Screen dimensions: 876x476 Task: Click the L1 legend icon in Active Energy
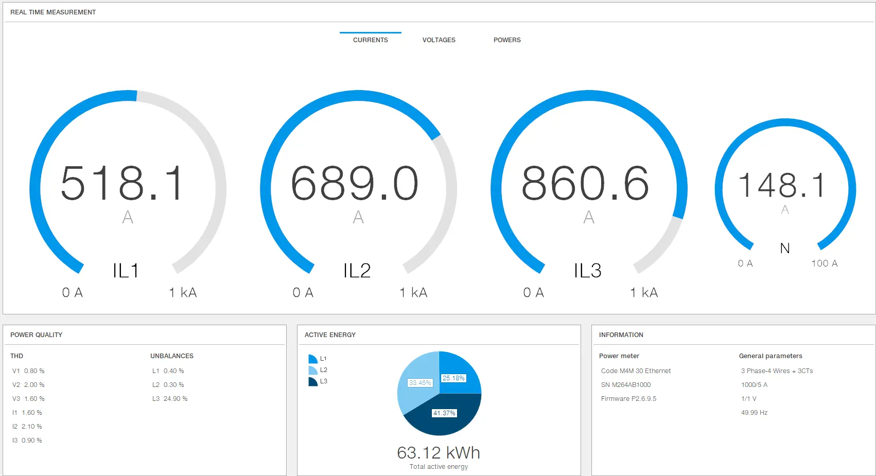(x=312, y=359)
